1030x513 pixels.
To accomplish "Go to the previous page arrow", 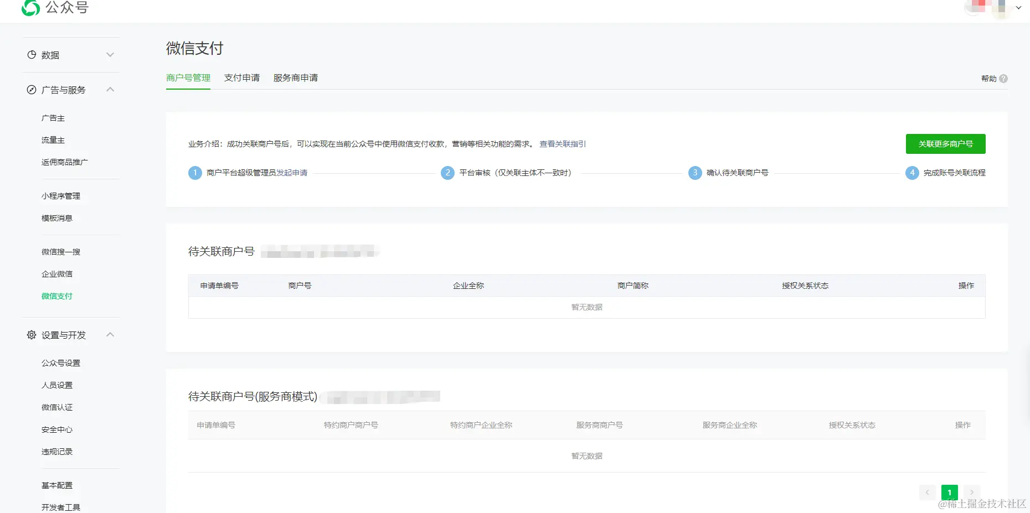I will [x=928, y=492].
